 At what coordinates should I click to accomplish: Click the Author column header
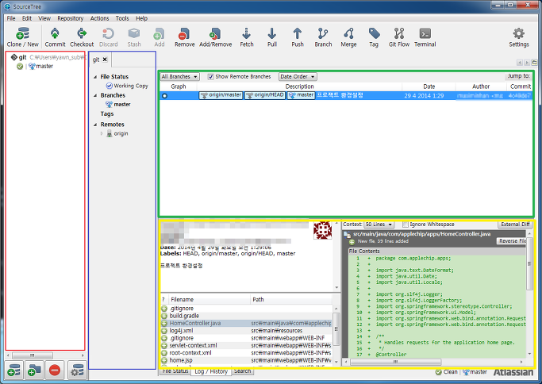pyautogui.click(x=481, y=86)
